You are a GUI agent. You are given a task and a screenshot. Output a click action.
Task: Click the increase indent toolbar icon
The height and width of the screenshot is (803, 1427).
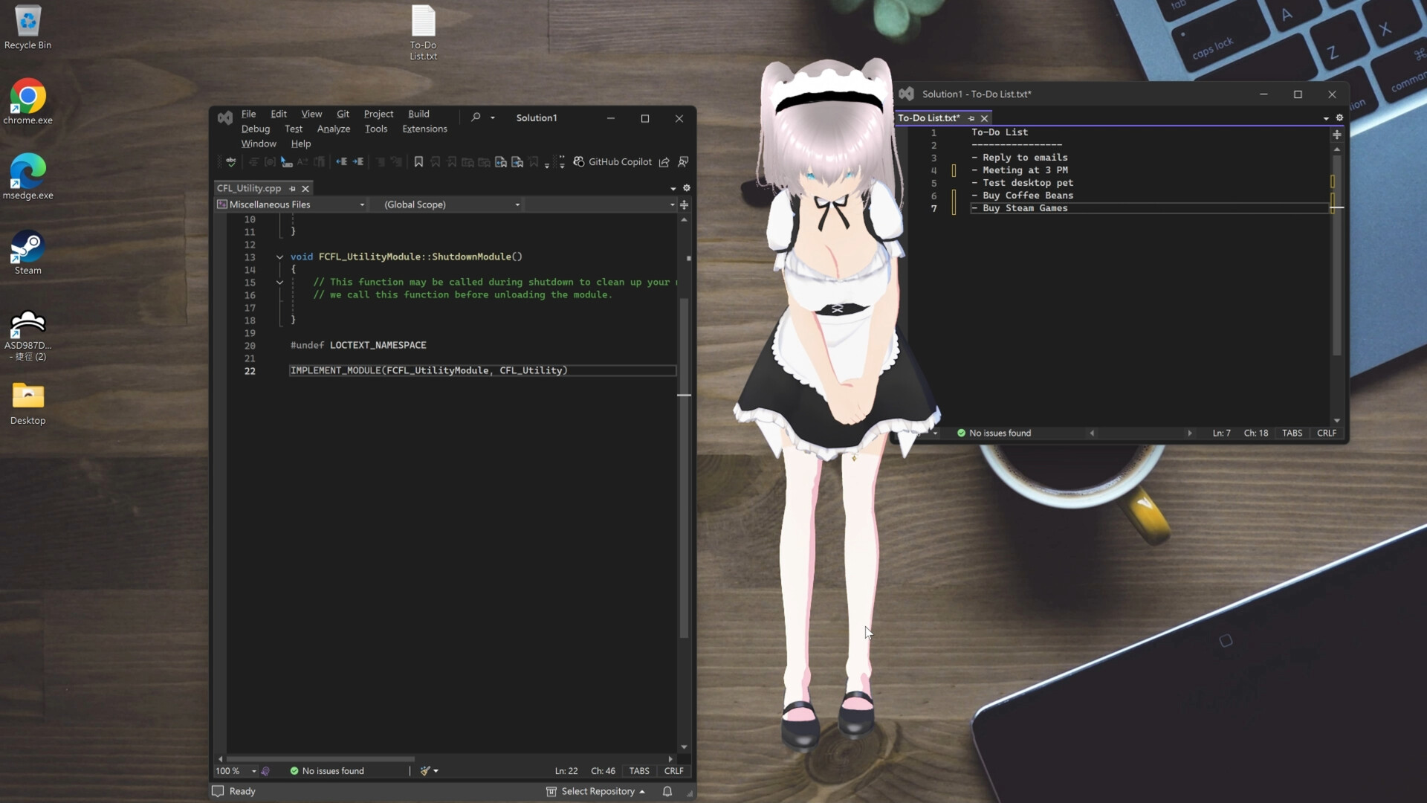[358, 162]
